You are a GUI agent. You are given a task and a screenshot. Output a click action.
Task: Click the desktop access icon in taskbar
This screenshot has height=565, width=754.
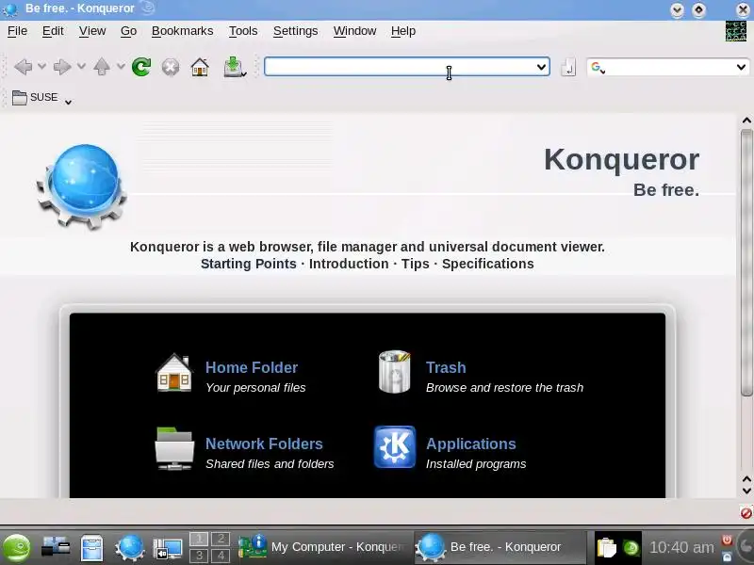(x=56, y=548)
